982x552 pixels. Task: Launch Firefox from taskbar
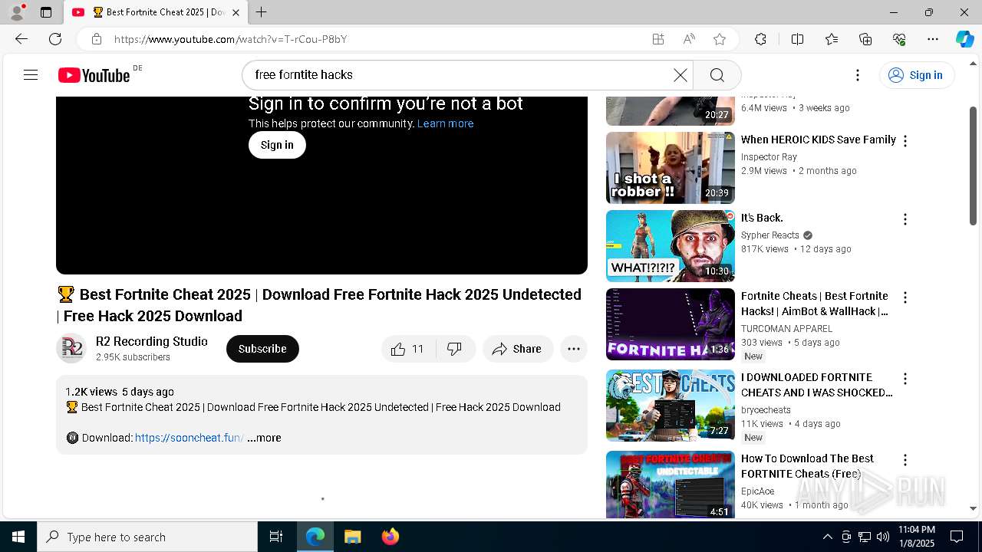(390, 537)
